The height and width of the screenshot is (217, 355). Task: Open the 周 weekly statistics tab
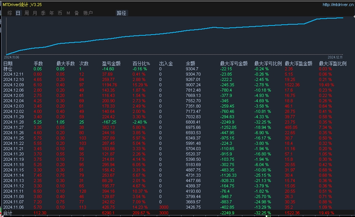(27, 13)
